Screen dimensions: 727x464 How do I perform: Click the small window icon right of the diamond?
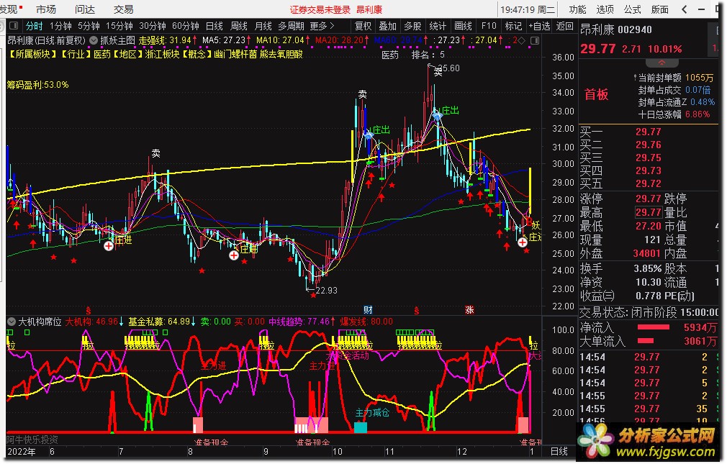pyautogui.click(x=535, y=40)
